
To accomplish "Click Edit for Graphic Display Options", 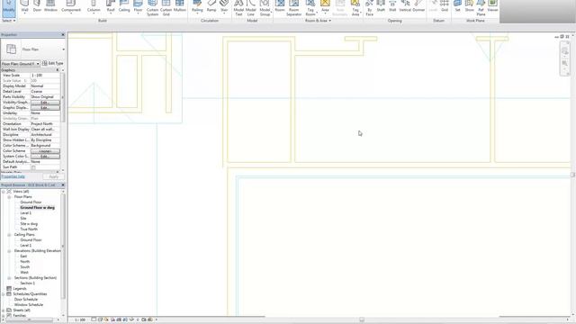I will [x=45, y=108].
